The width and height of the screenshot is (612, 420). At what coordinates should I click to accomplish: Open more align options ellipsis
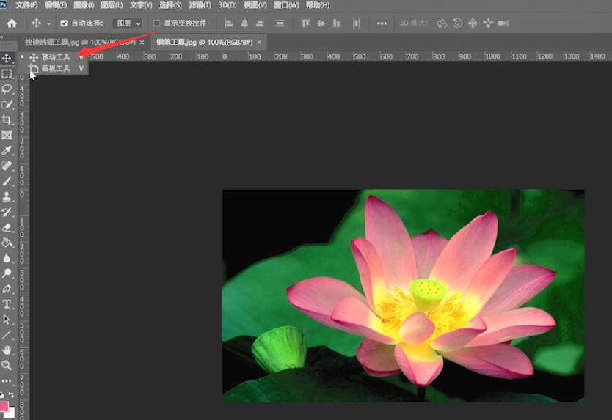pyautogui.click(x=382, y=23)
